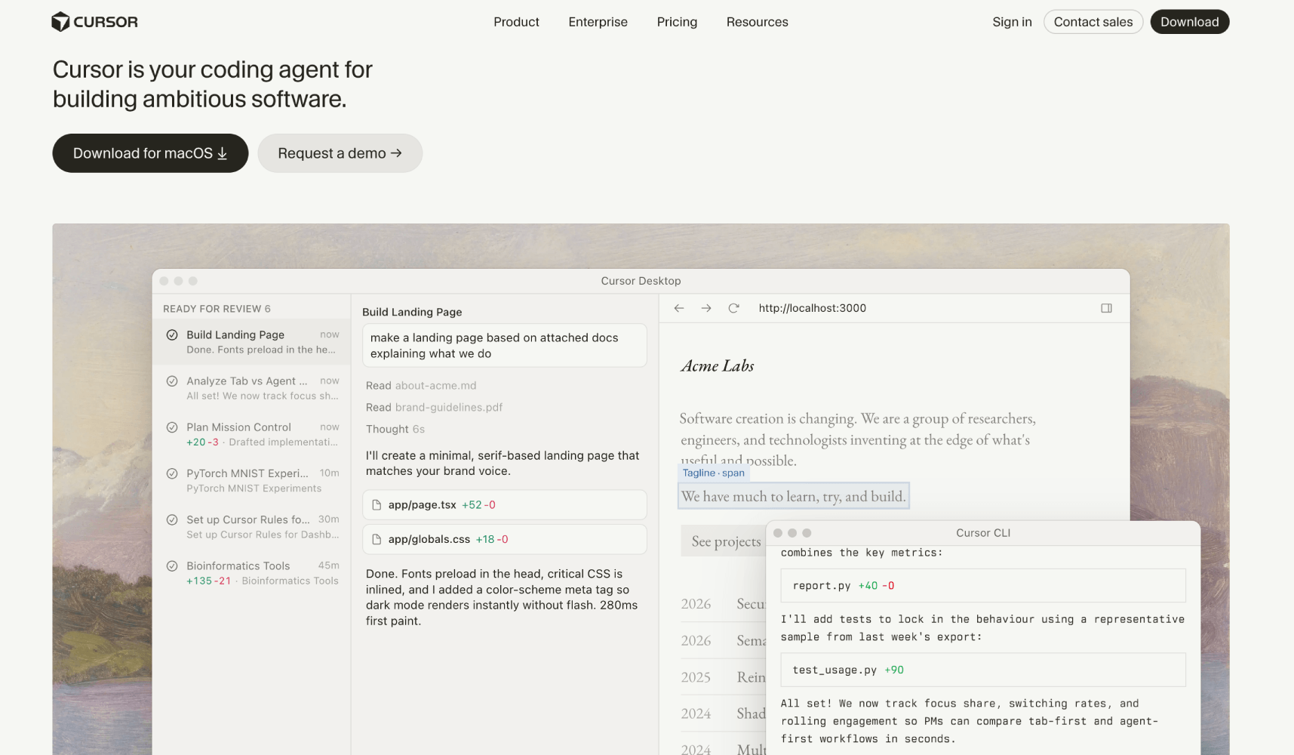
Task: Toggle the side panel icon in preview toolbar
Action: [1106, 308]
